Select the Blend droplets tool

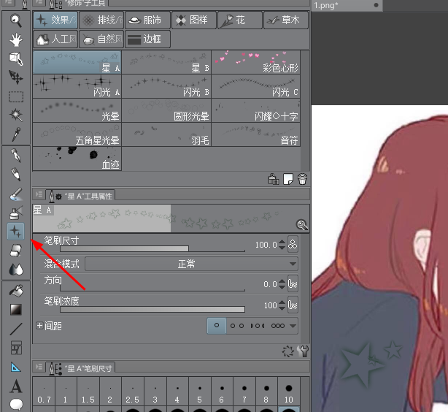tap(16, 270)
